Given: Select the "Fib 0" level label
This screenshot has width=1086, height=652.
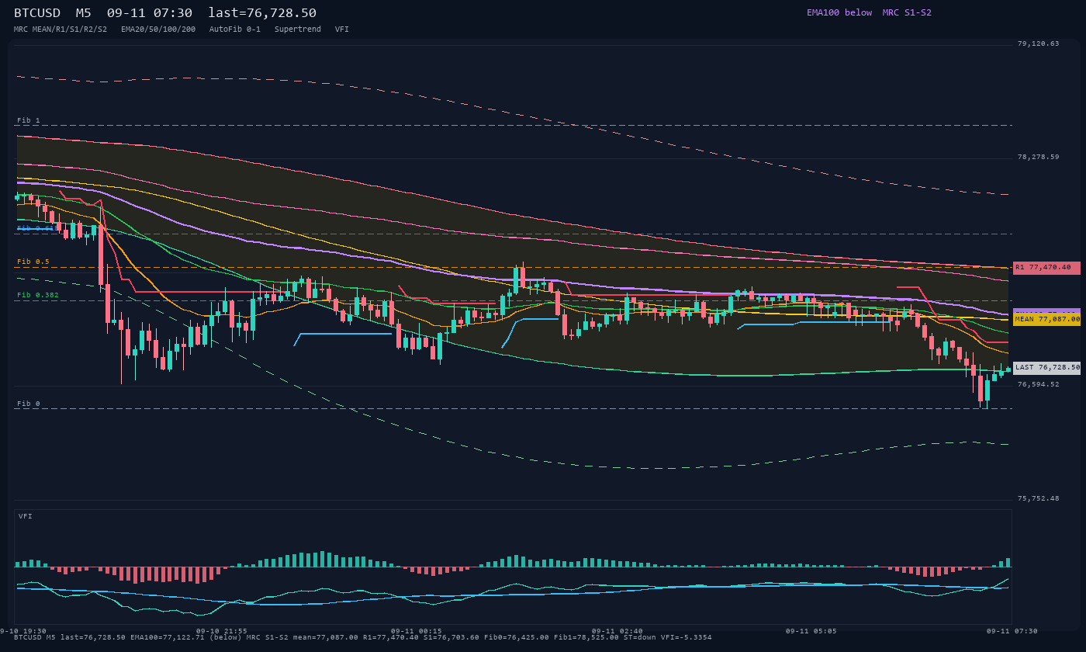Looking at the screenshot, I should tap(29, 404).
